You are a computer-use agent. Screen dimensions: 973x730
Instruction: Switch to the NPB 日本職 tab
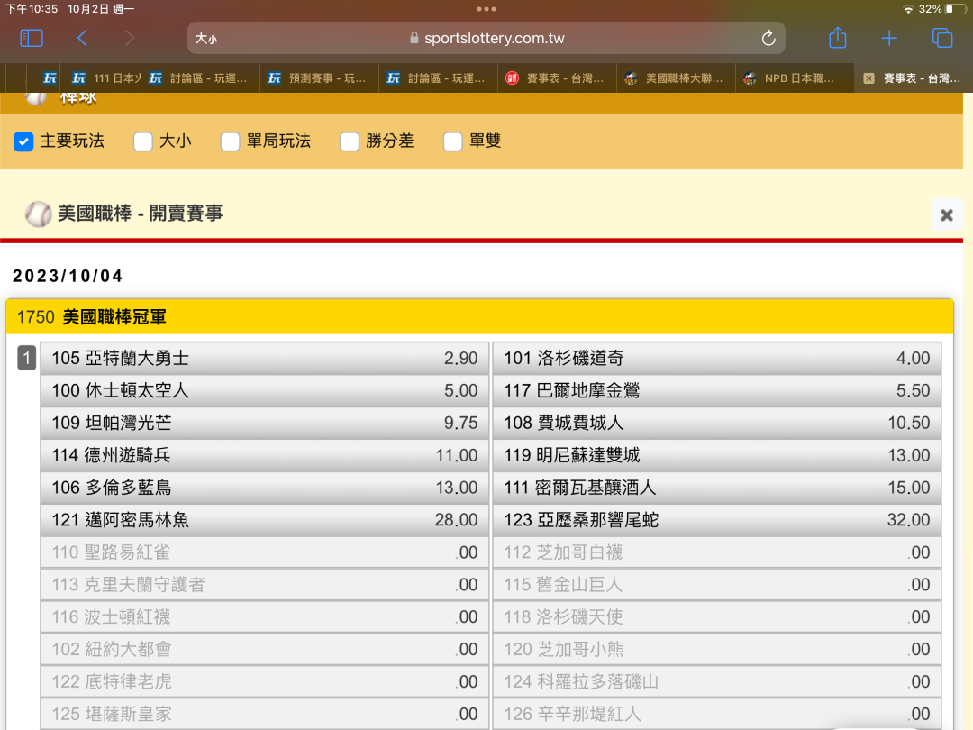pyautogui.click(x=795, y=78)
